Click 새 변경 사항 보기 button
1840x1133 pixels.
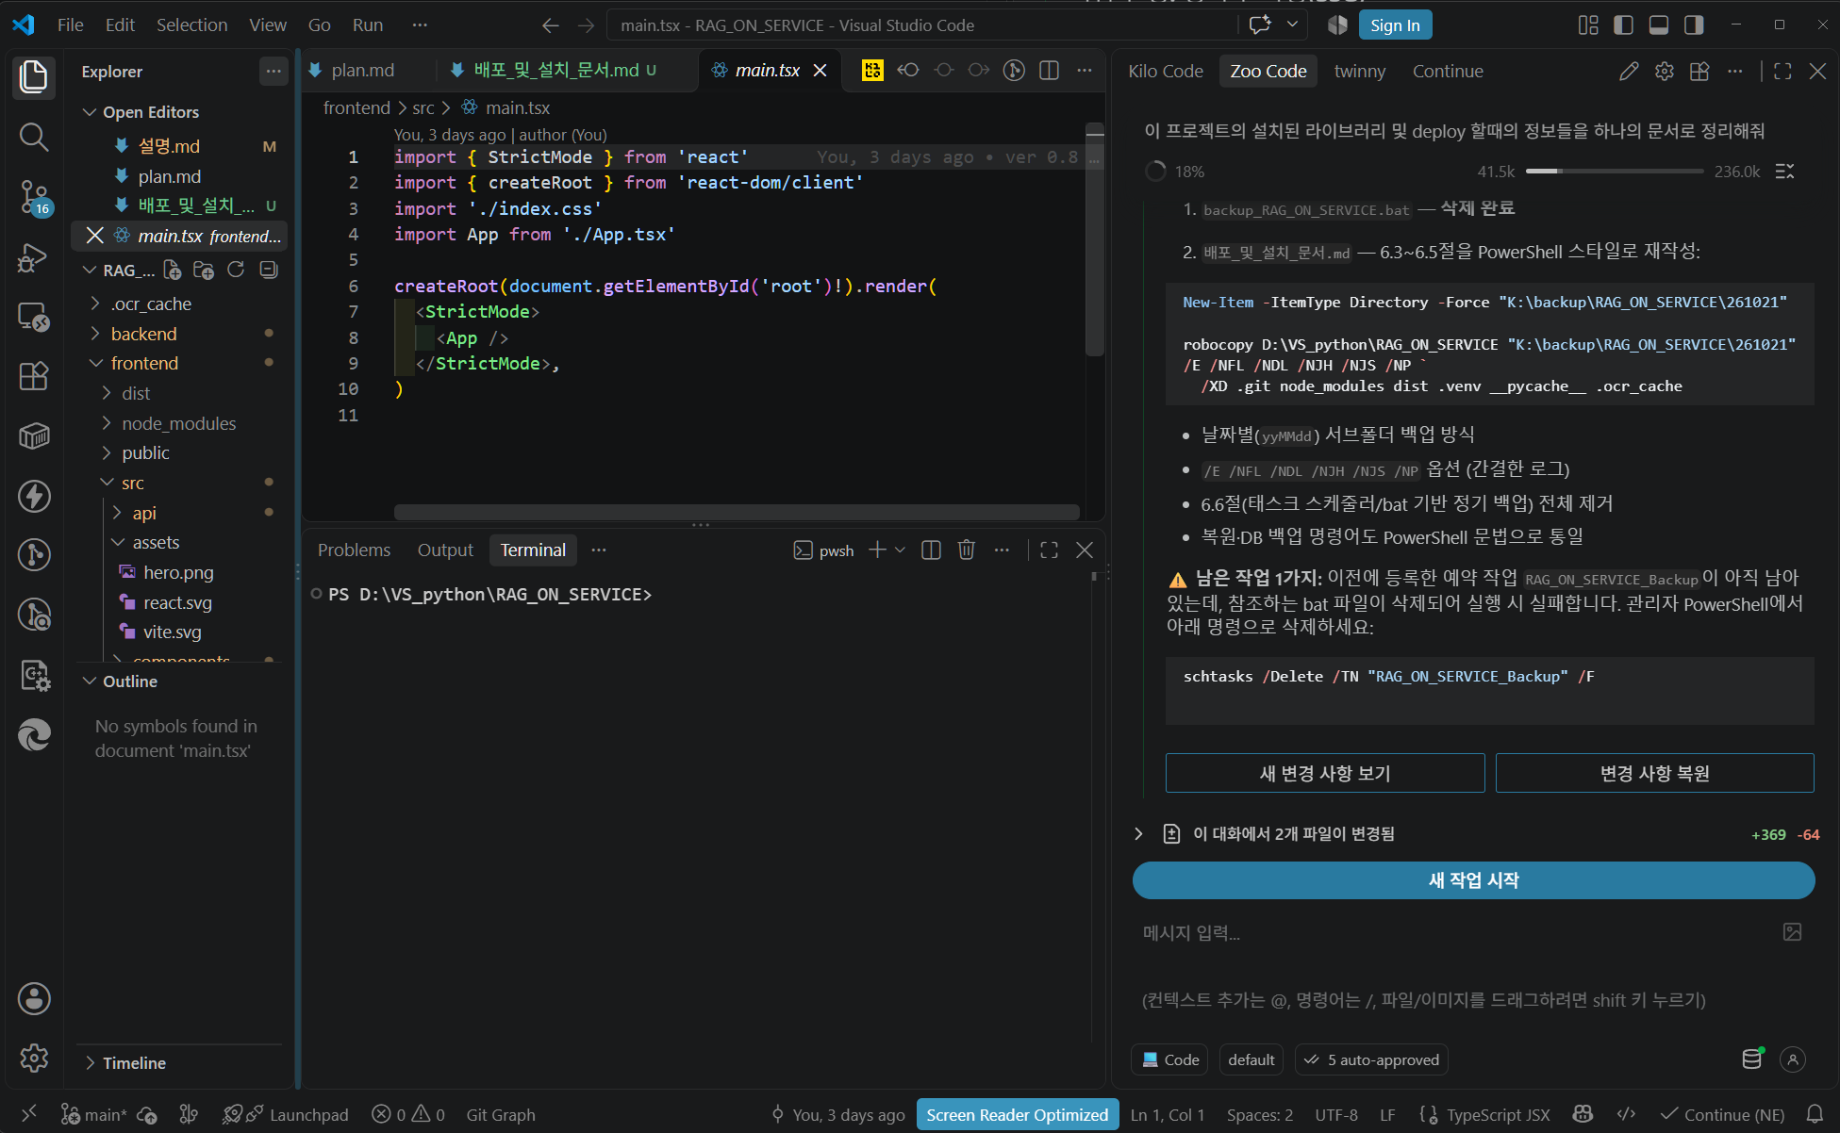coord(1325,773)
